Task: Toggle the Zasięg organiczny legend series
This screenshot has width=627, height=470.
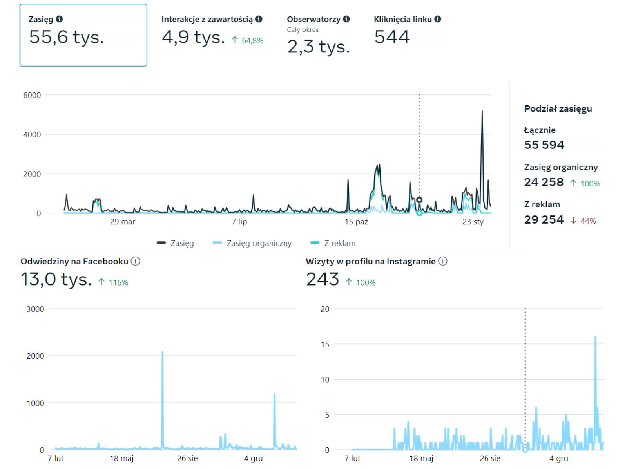Action: pyautogui.click(x=252, y=243)
